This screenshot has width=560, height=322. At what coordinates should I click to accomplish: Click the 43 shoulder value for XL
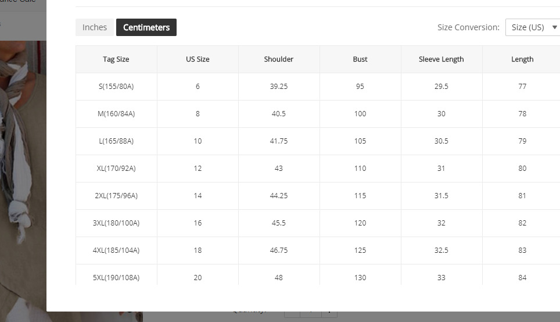(x=279, y=169)
